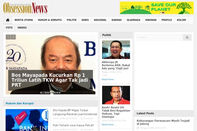Click document icon beside Jateng post date
Screen dimensions: 197x131
click(138, 128)
